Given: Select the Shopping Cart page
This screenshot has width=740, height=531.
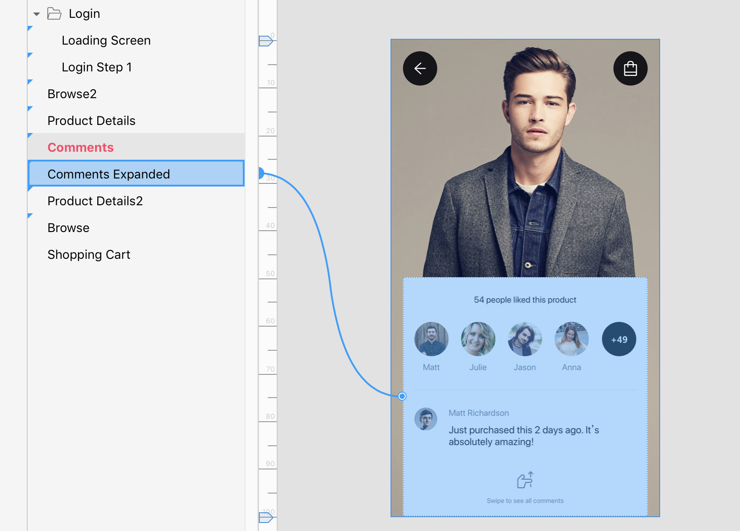Looking at the screenshot, I should click(x=89, y=254).
